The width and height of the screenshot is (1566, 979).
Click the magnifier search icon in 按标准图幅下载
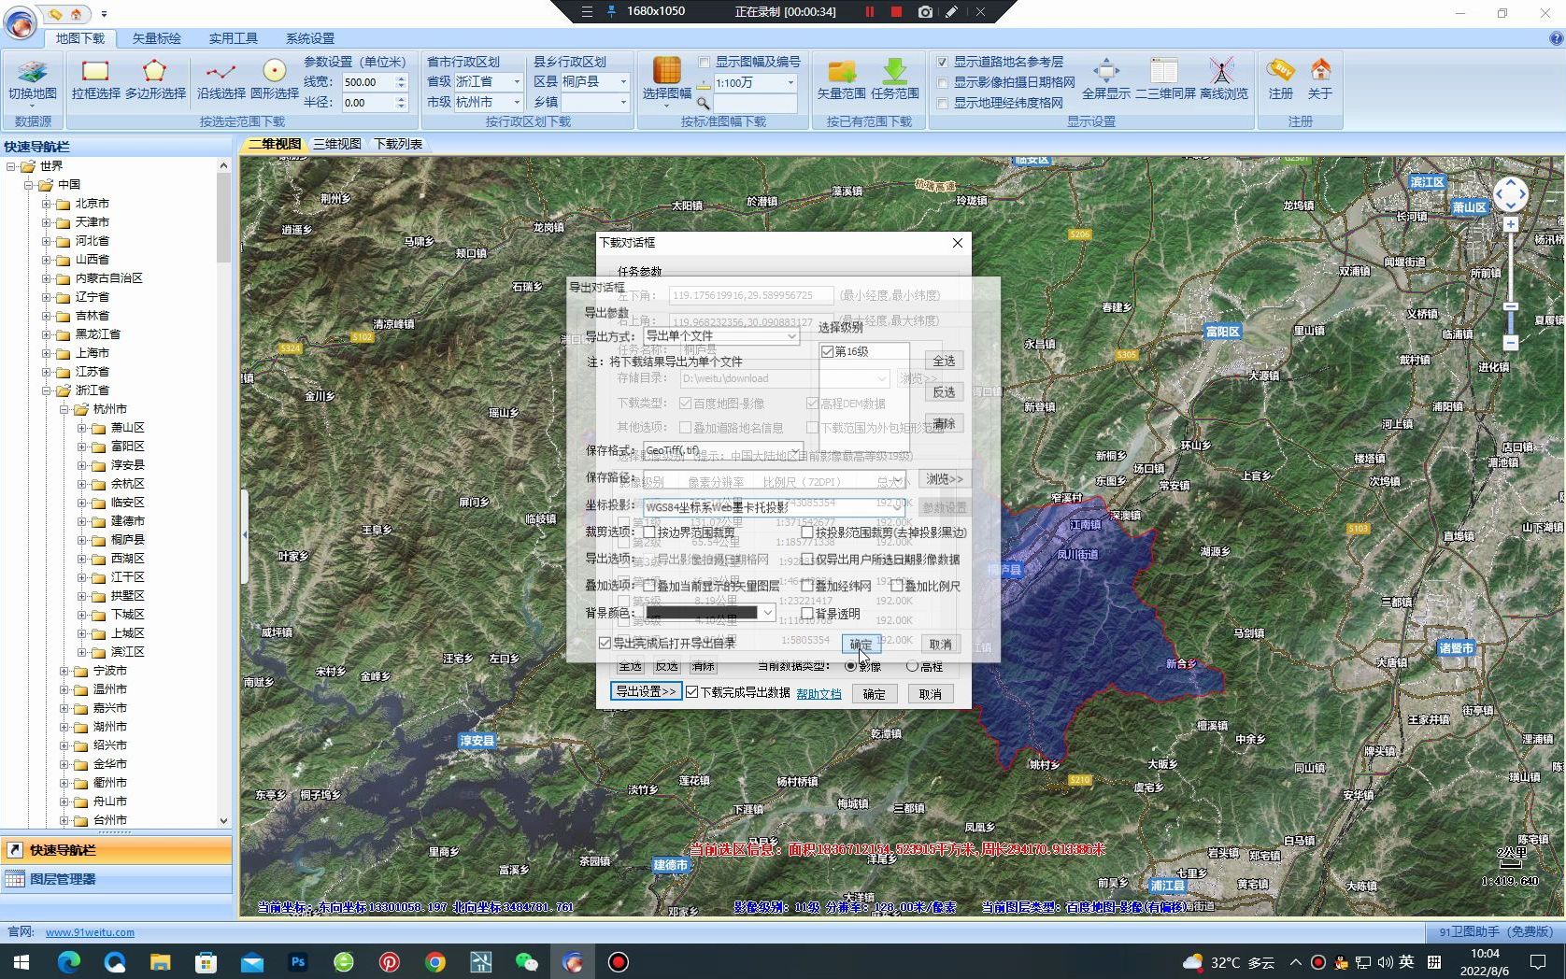coord(704,103)
